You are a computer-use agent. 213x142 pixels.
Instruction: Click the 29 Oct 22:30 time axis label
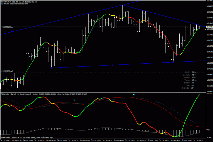pyautogui.click(x=73, y=141)
